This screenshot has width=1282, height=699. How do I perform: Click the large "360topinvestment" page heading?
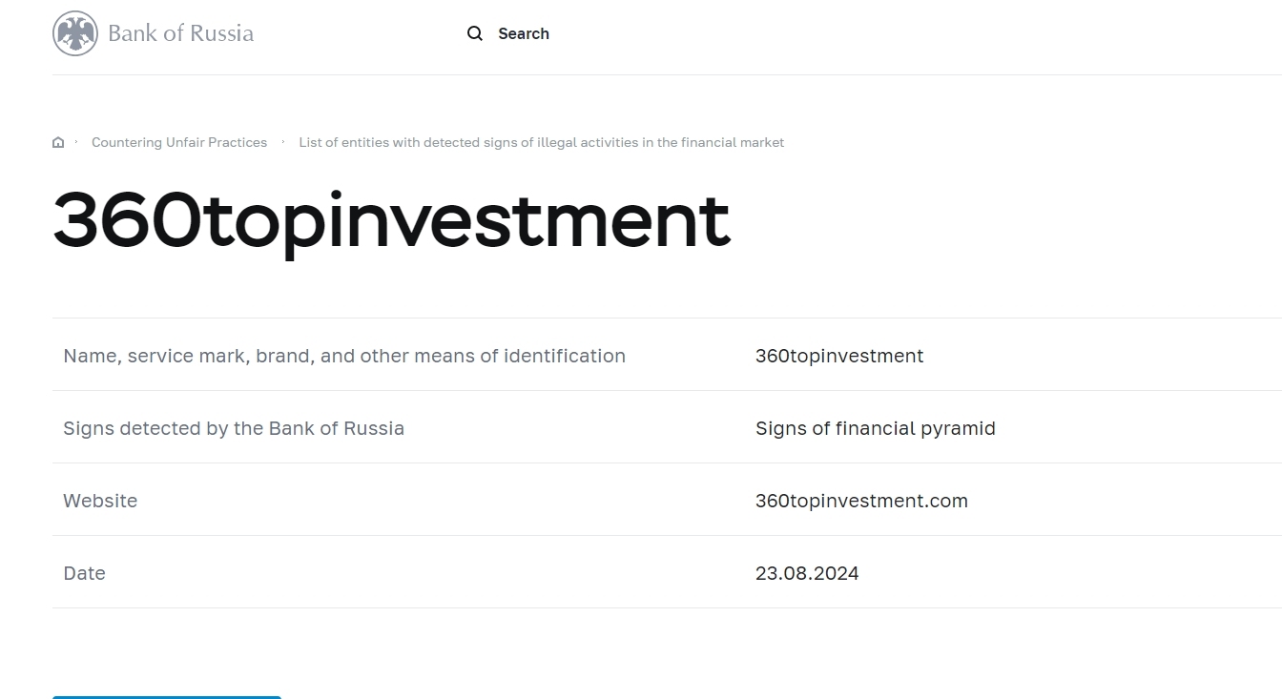click(x=391, y=220)
